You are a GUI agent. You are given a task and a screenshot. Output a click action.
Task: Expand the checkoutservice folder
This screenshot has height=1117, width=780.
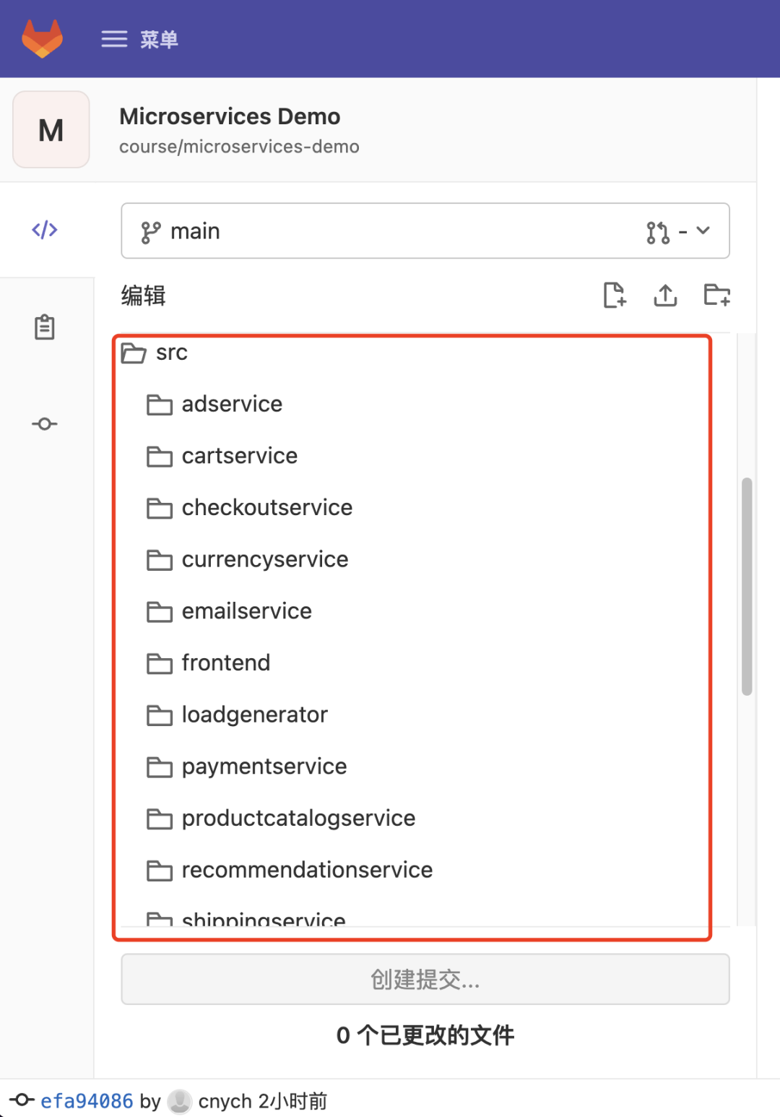click(266, 508)
